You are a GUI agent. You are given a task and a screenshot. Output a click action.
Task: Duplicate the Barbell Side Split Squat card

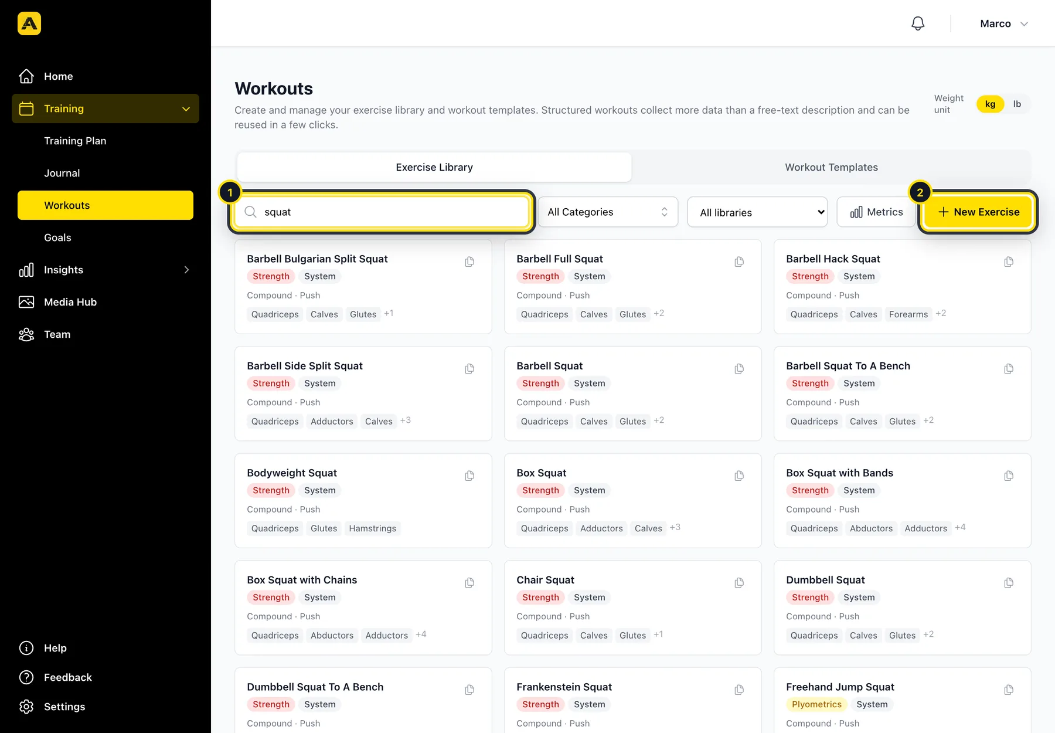pos(469,369)
